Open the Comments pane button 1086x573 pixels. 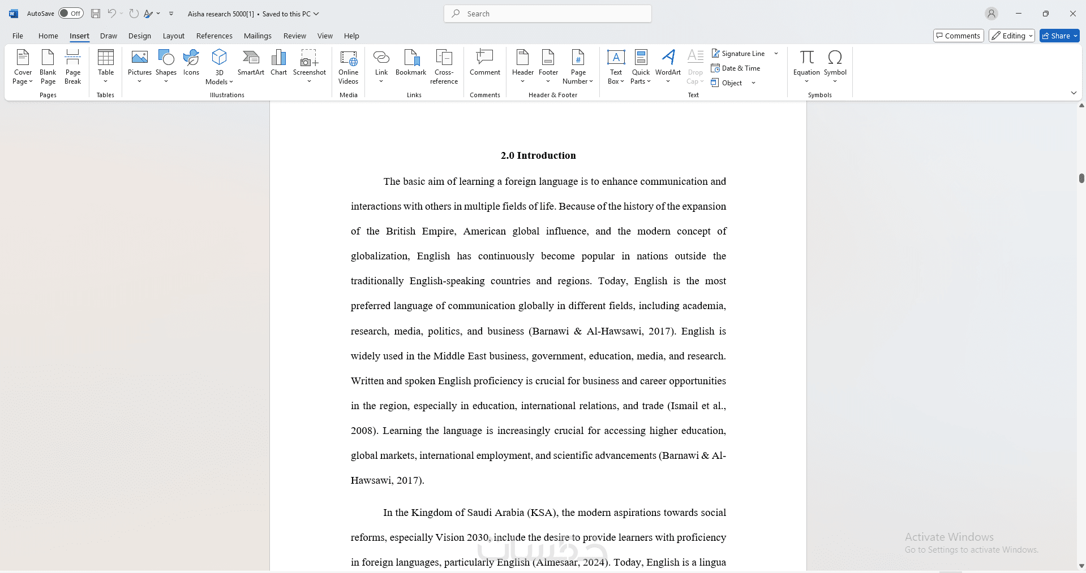958,36
